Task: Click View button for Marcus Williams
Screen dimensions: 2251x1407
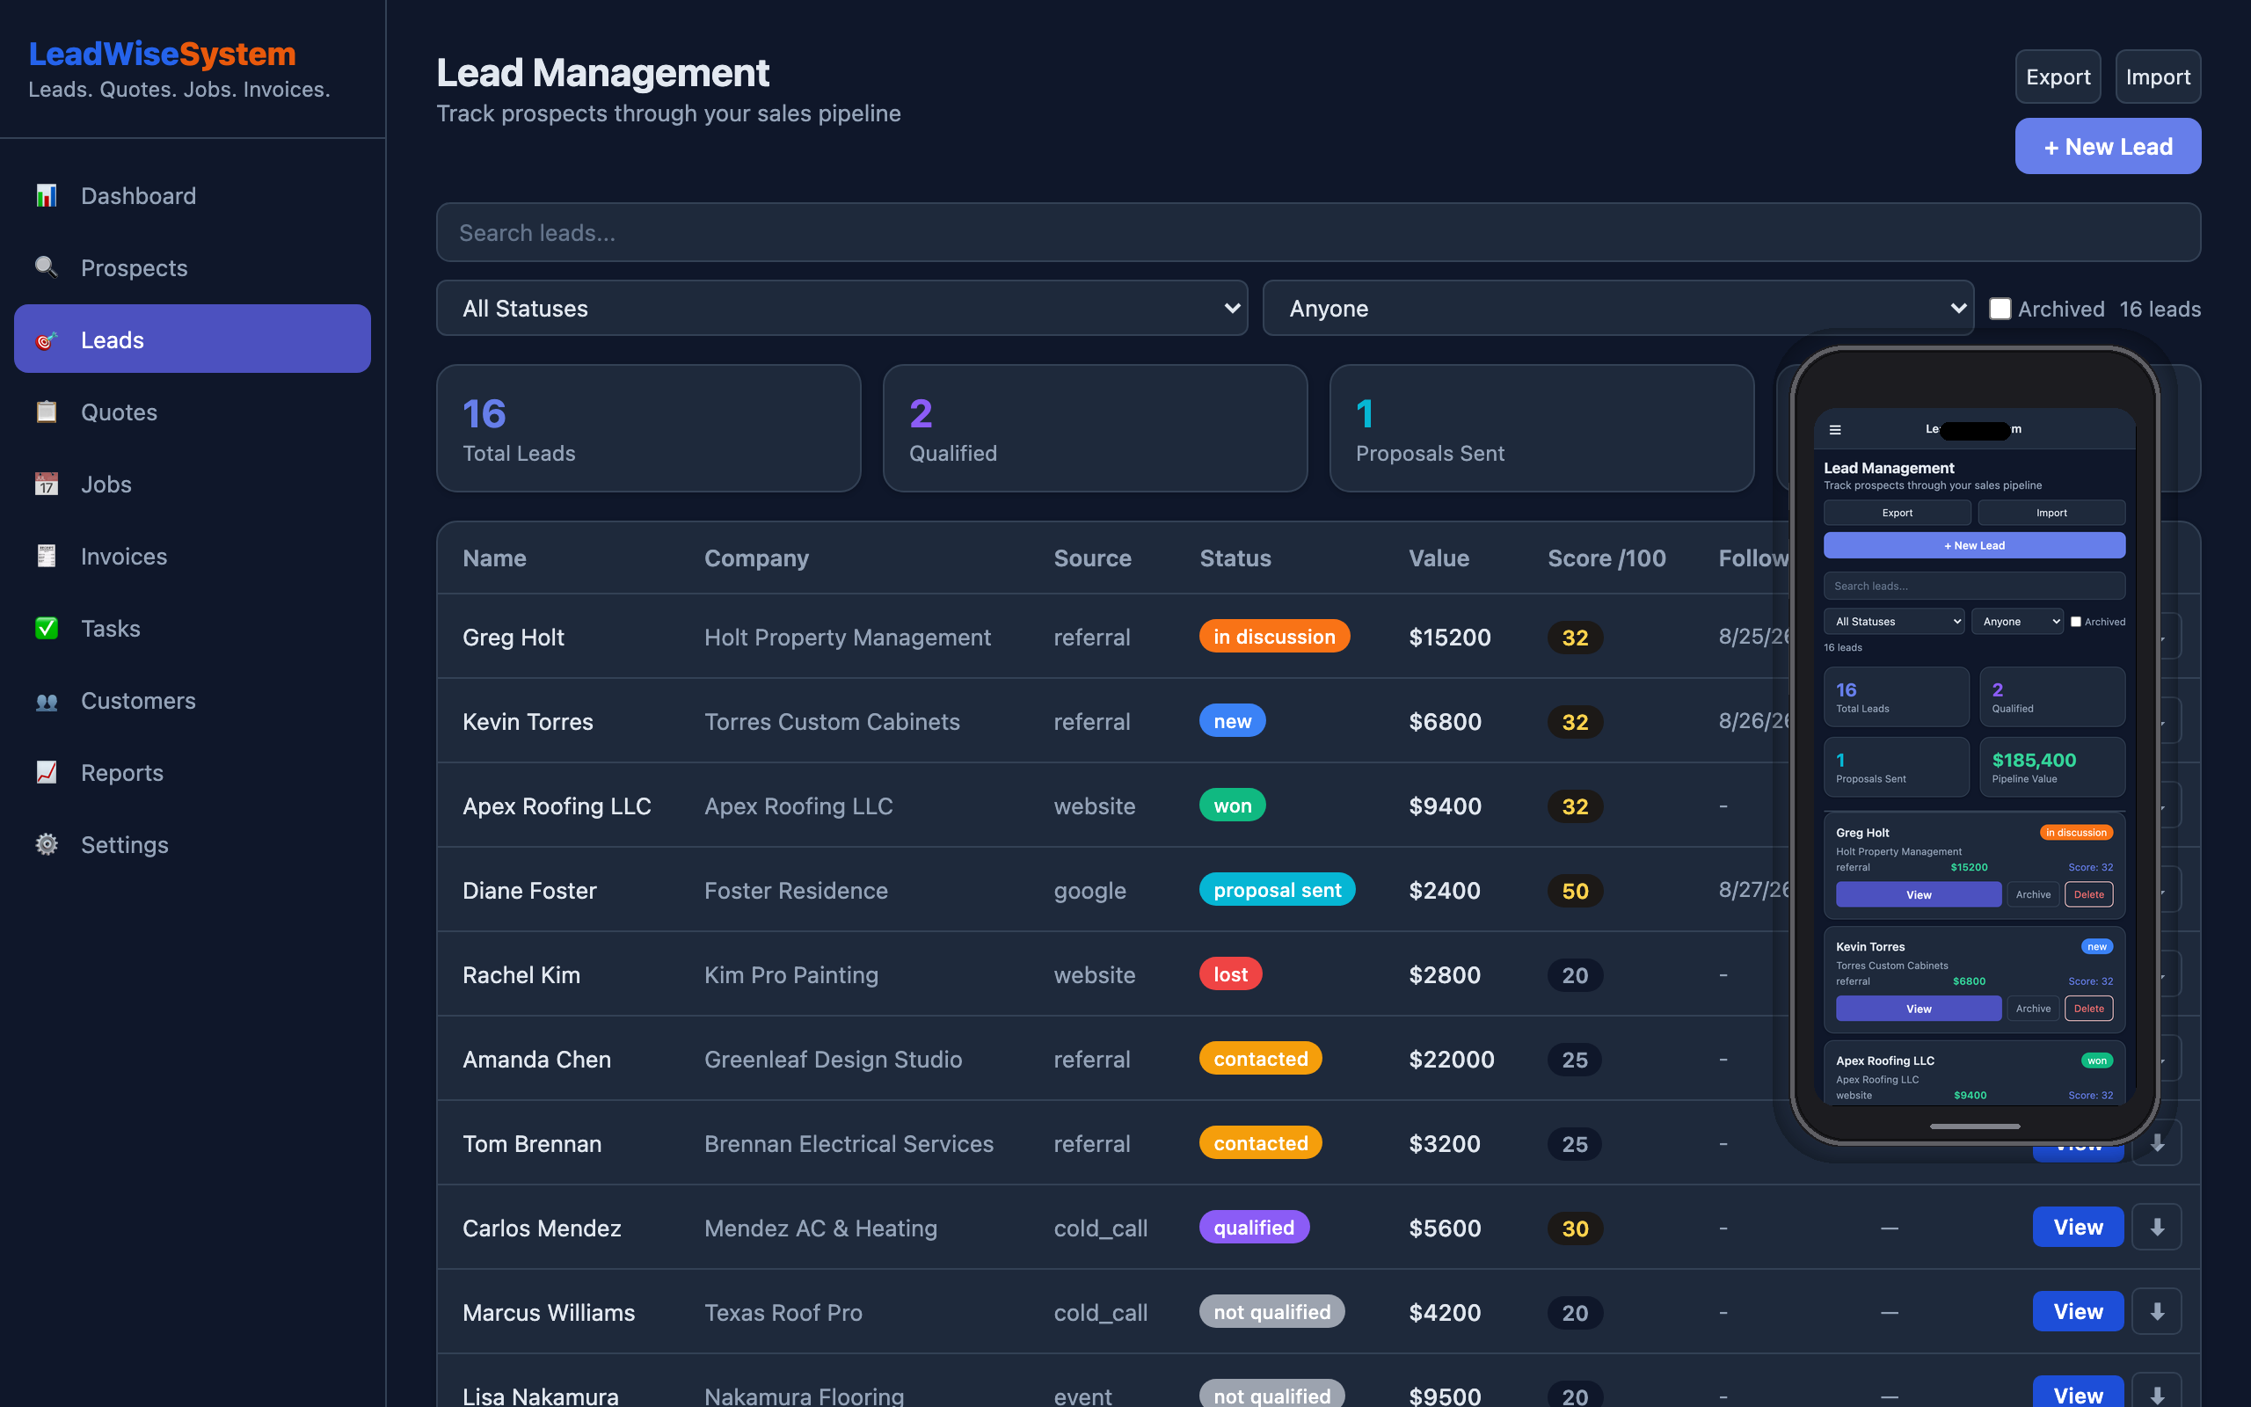Action: (2077, 1312)
